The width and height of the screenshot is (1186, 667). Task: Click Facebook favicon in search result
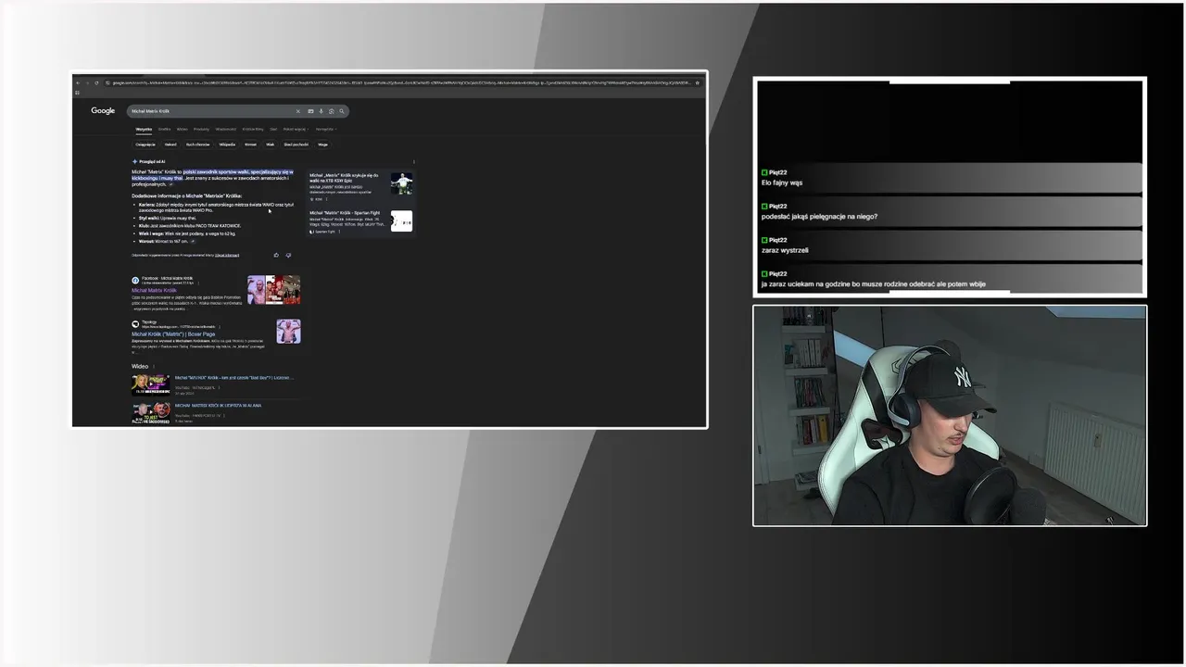point(135,280)
